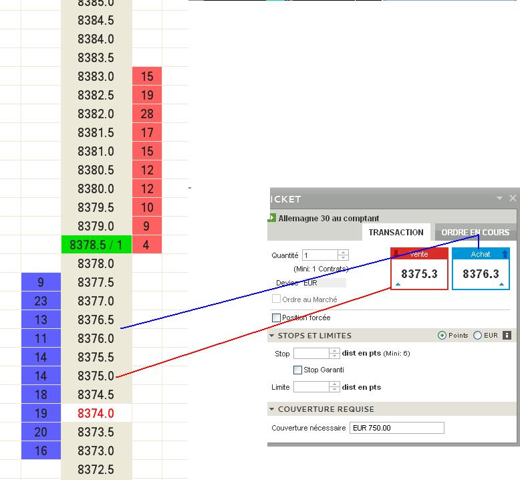
Task: Click the blue up arrow on Achat header
Action: (x=505, y=254)
